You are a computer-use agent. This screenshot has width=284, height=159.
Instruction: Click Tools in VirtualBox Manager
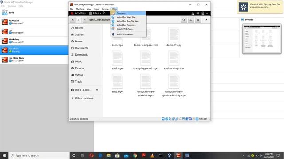[x=35, y=13]
